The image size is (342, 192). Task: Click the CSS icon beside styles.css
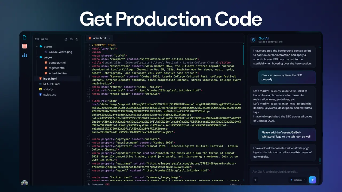click(x=40, y=94)
